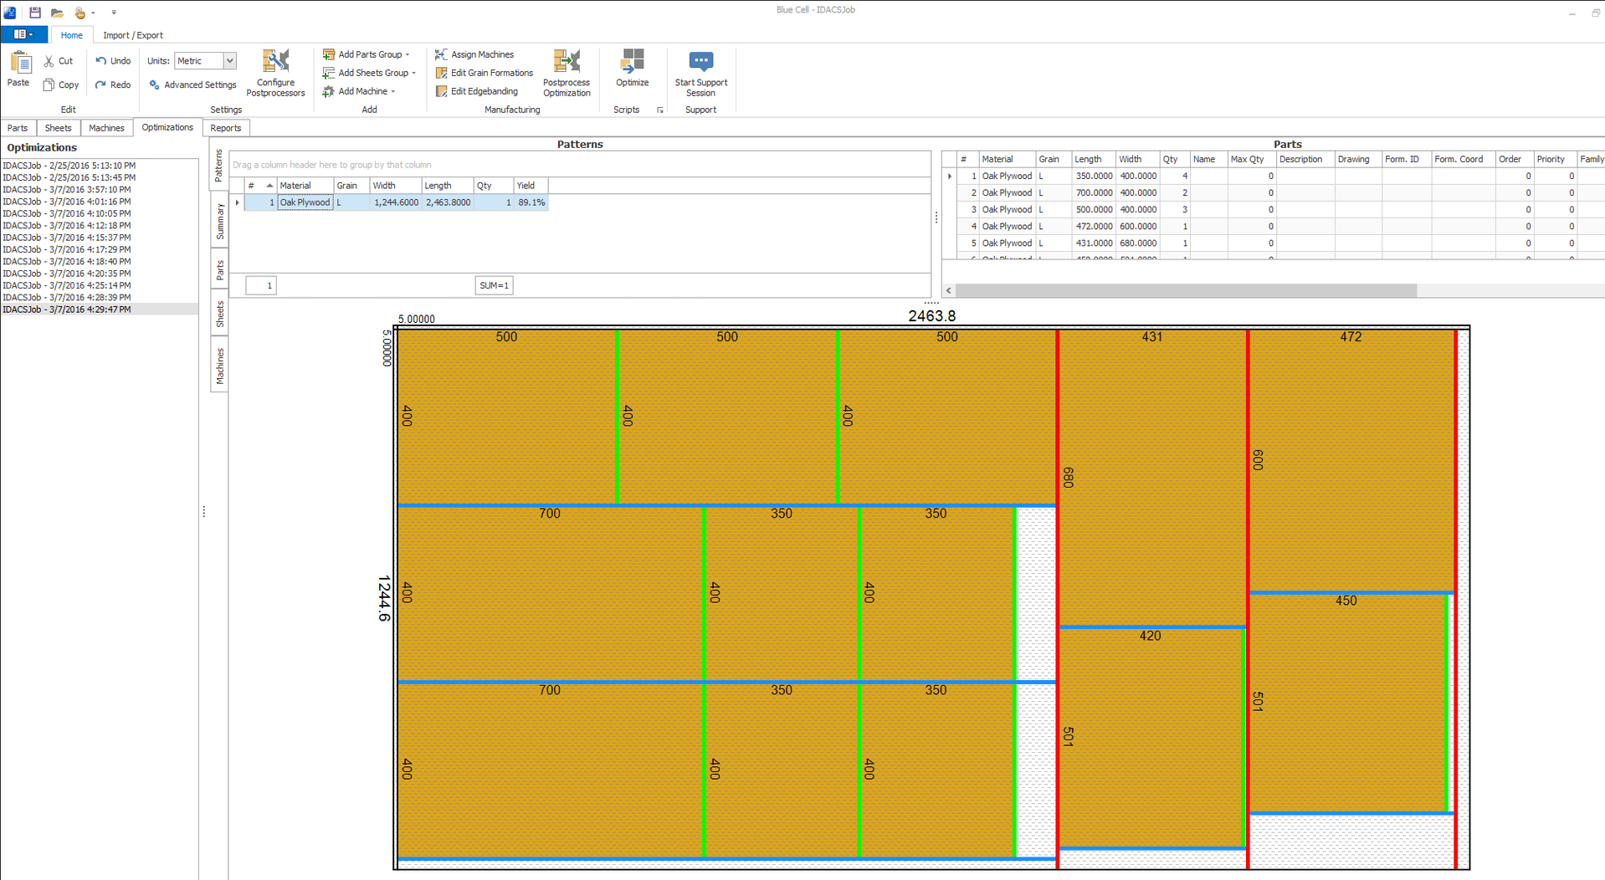Viewport: 1605px width, 880px height.
Task: Run Postprocess Optimization
Action: [x=567, y=73]
